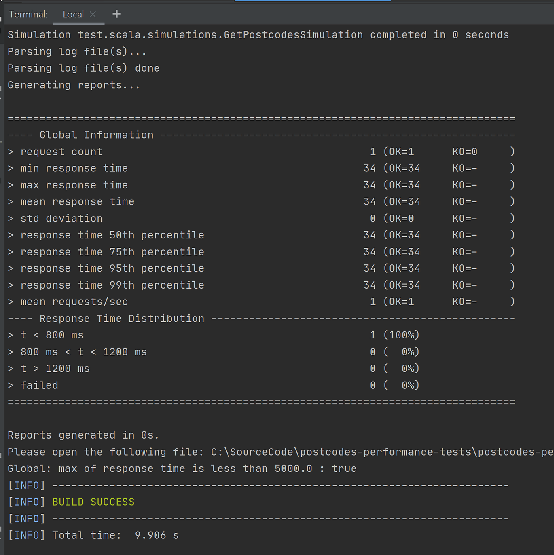This screenshot has width=554, height=555.
Task: Switch to the Local terminal tab
Action: [73, 14]
